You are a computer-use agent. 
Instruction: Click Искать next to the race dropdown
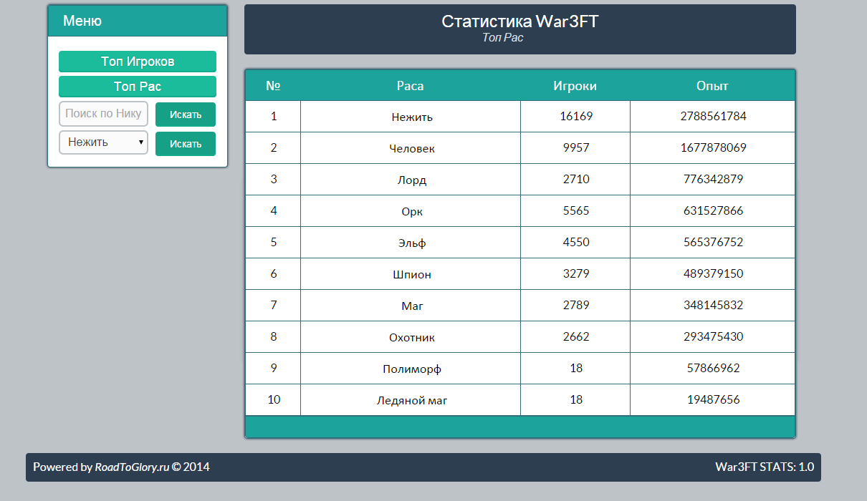[186, 144]
